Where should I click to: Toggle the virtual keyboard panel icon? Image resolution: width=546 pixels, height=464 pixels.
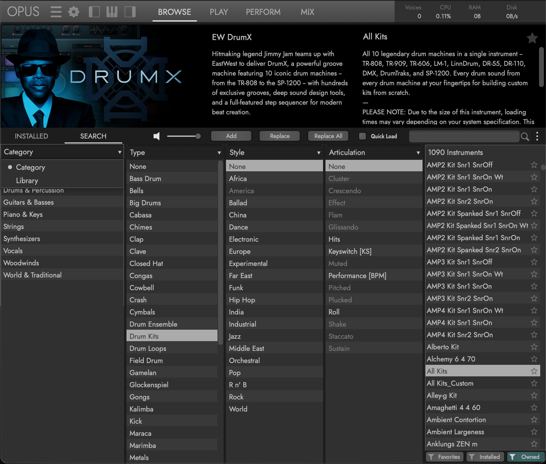click(112, 12)
